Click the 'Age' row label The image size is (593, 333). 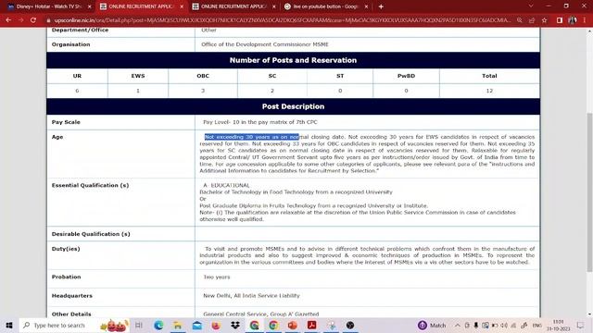[57, 137]
